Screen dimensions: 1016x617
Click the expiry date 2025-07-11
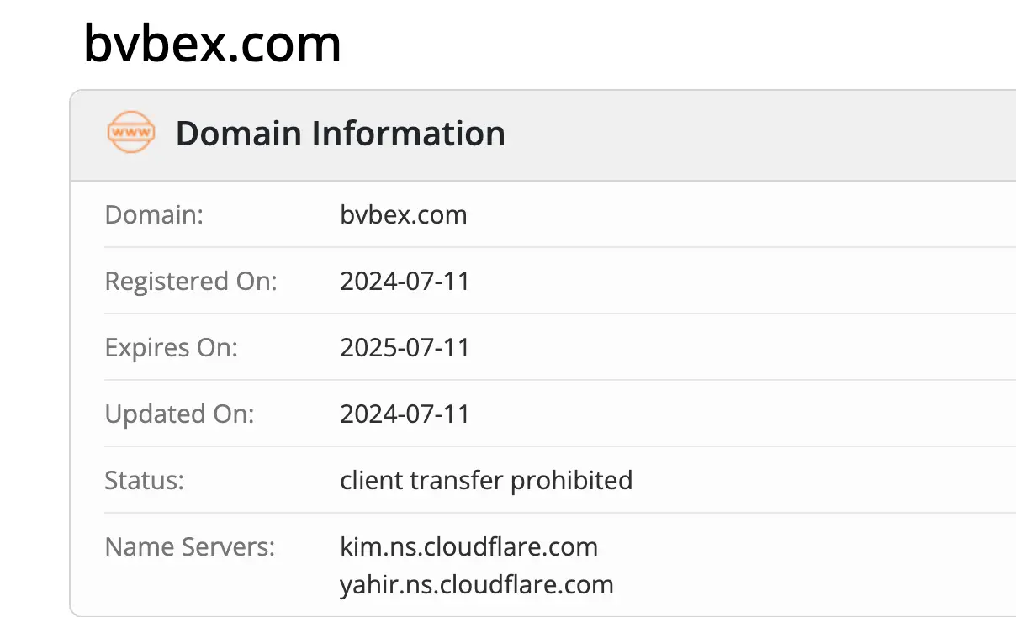click(405, 347)
